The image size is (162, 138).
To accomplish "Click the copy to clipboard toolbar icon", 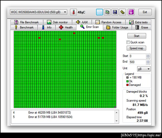I will tap(99, 12).
